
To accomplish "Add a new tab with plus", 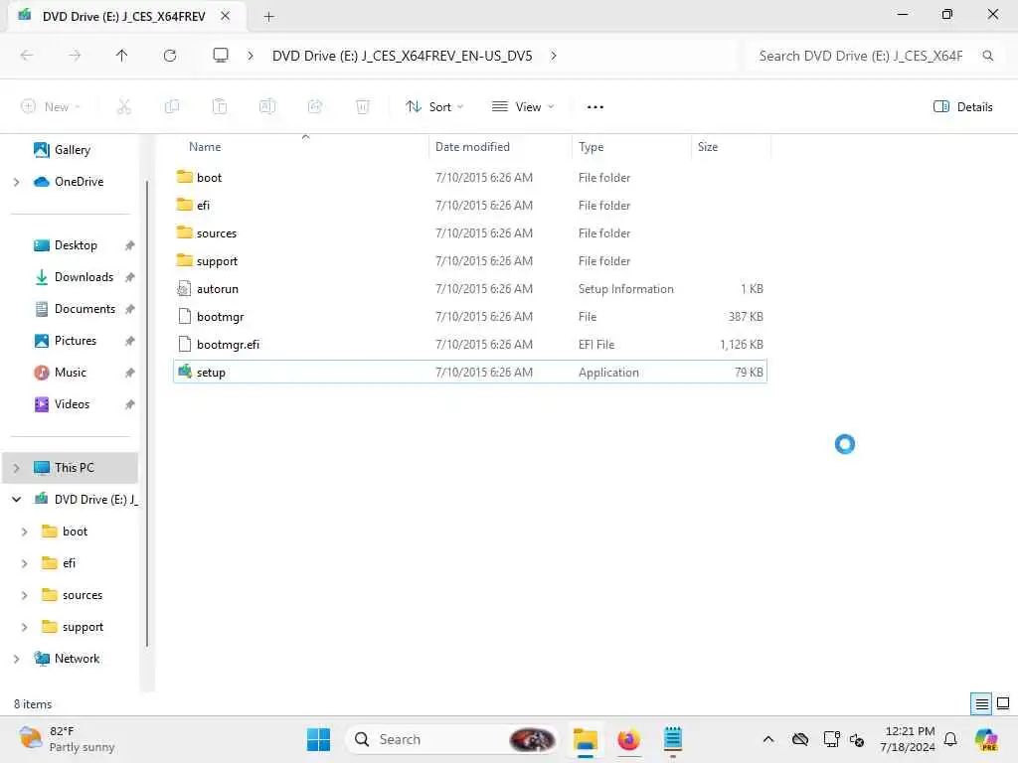I will click(268, 16).
